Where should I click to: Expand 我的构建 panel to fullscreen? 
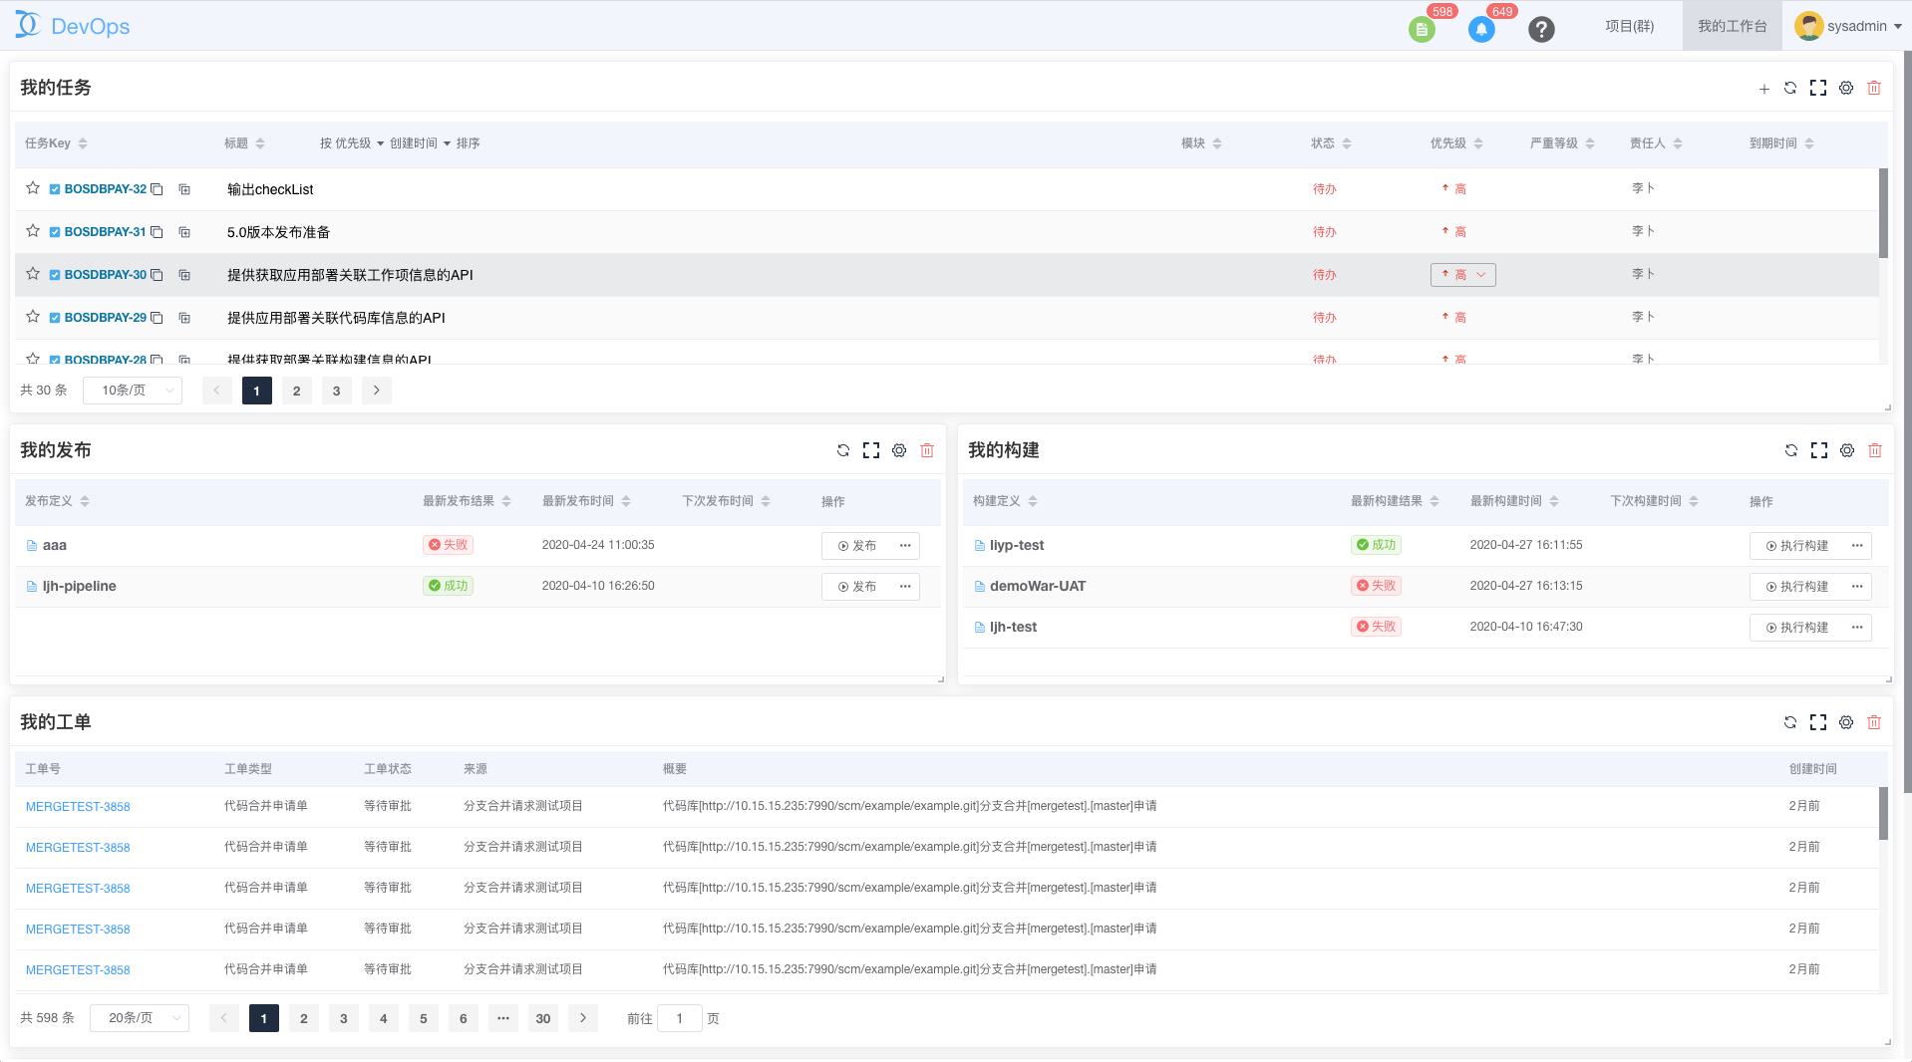(x=1819, y=450)
